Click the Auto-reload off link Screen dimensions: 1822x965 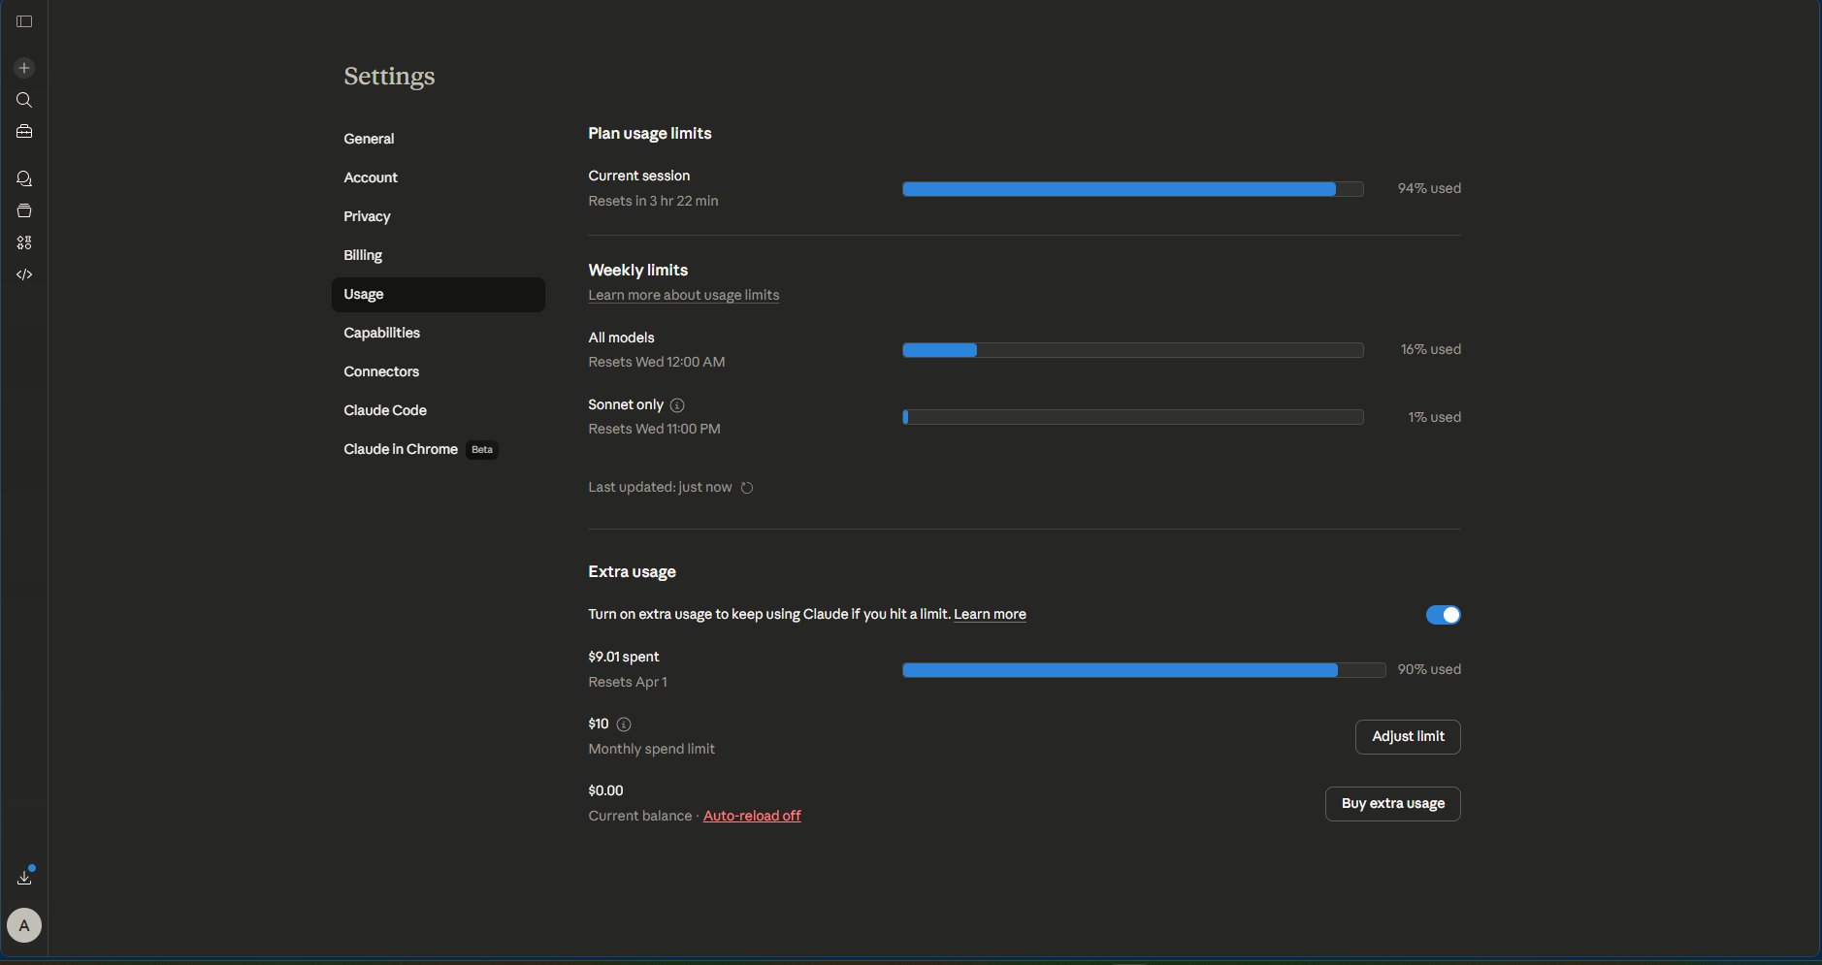point(752,816)
